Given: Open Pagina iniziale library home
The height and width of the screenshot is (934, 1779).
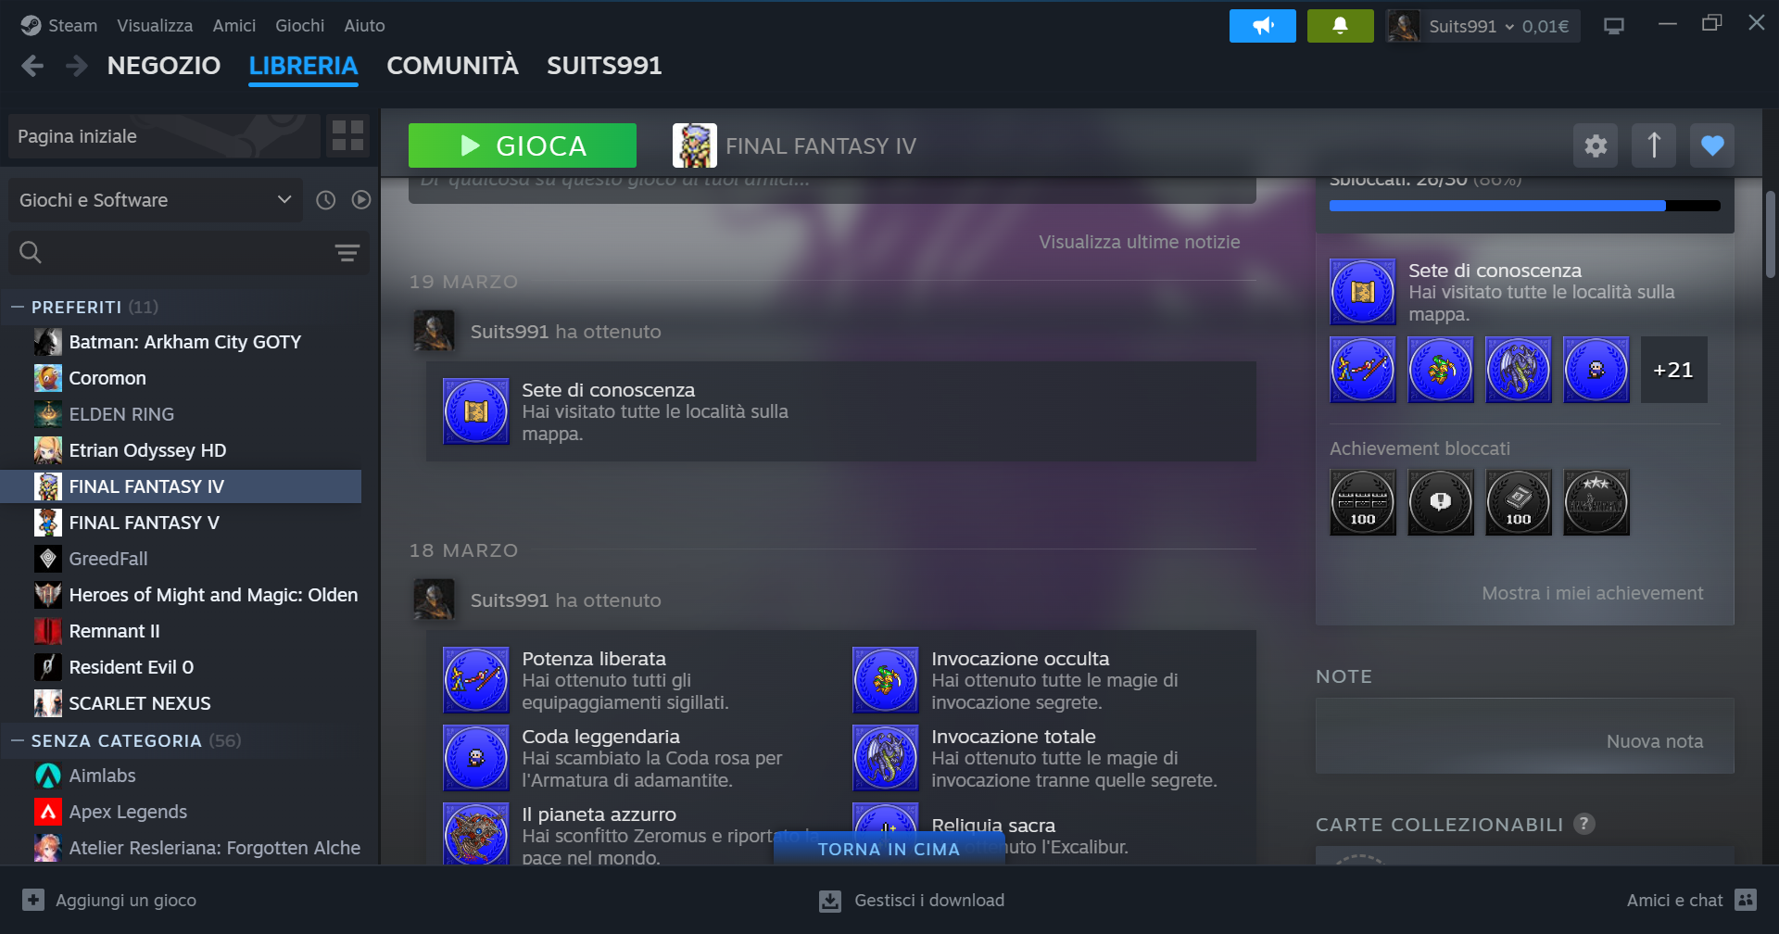Looking at the screenshot, I should 164,136.
